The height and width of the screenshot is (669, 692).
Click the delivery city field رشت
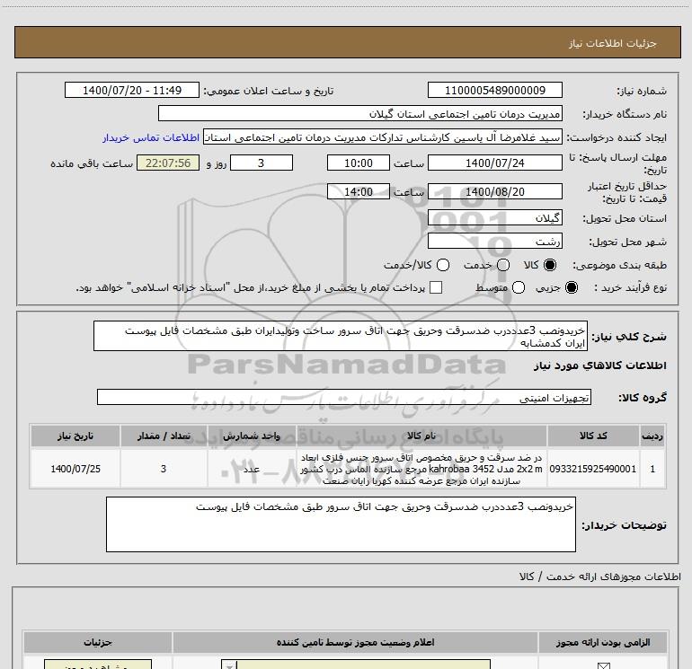click(494, 241)
